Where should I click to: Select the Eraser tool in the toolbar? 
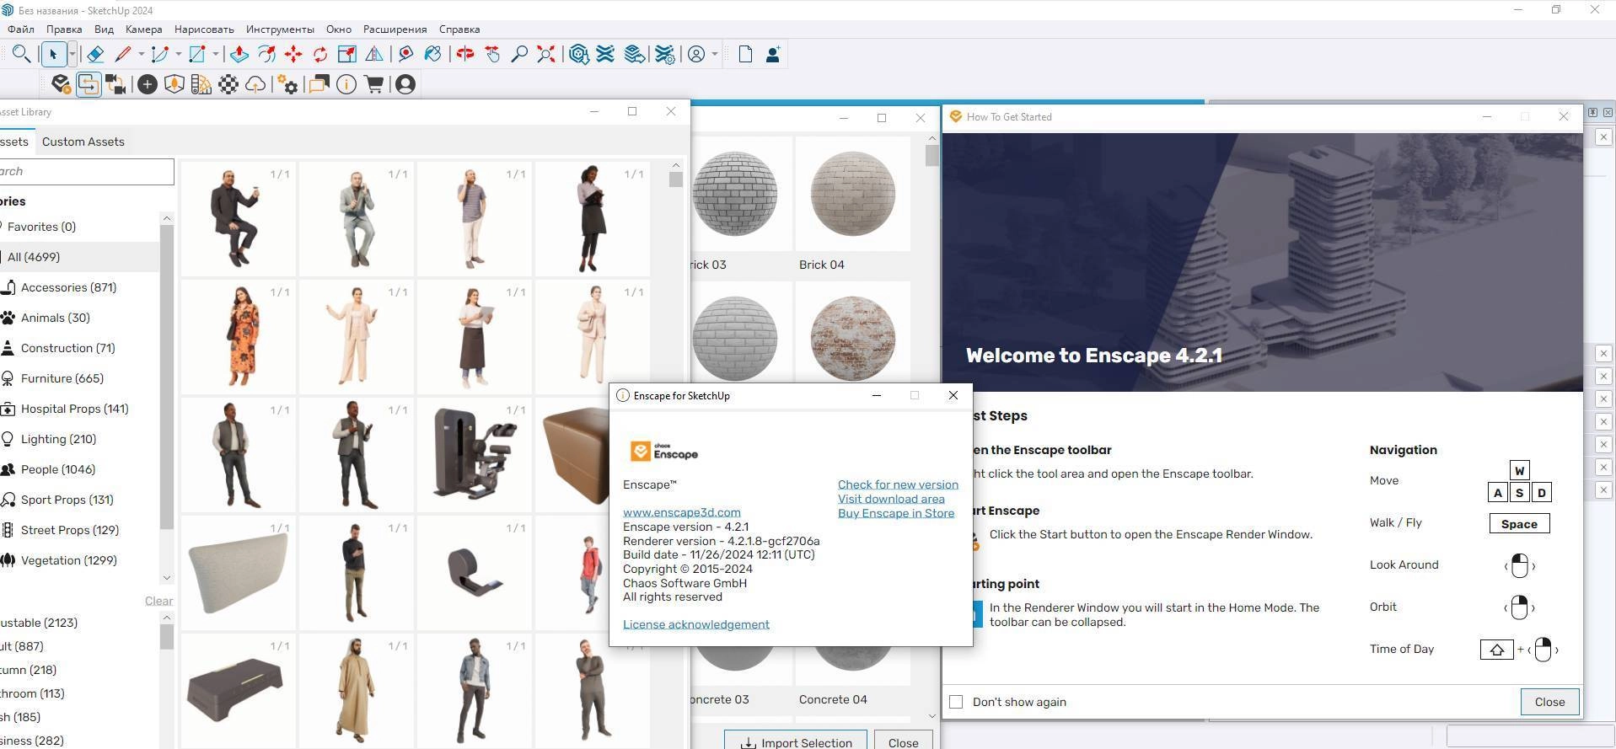pos(95,55)
